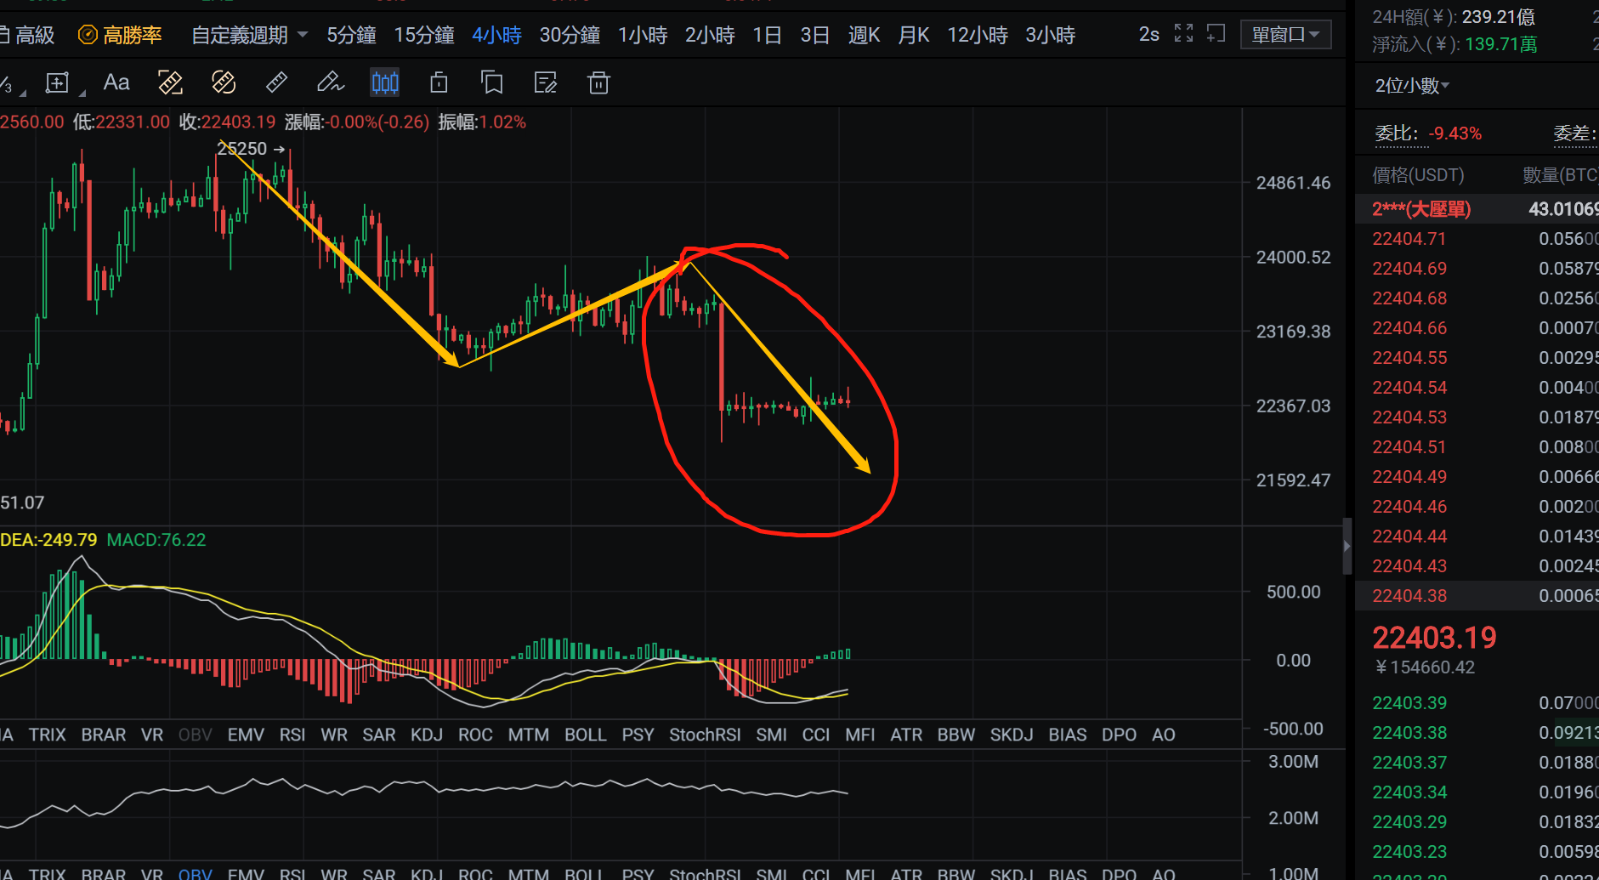Switch to the 5分鐘 timeframe
This screenshot has width=1599, height=880.
(x=351, y=35)
